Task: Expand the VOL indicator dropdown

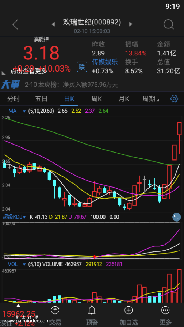Action: [x=24, y=265]
